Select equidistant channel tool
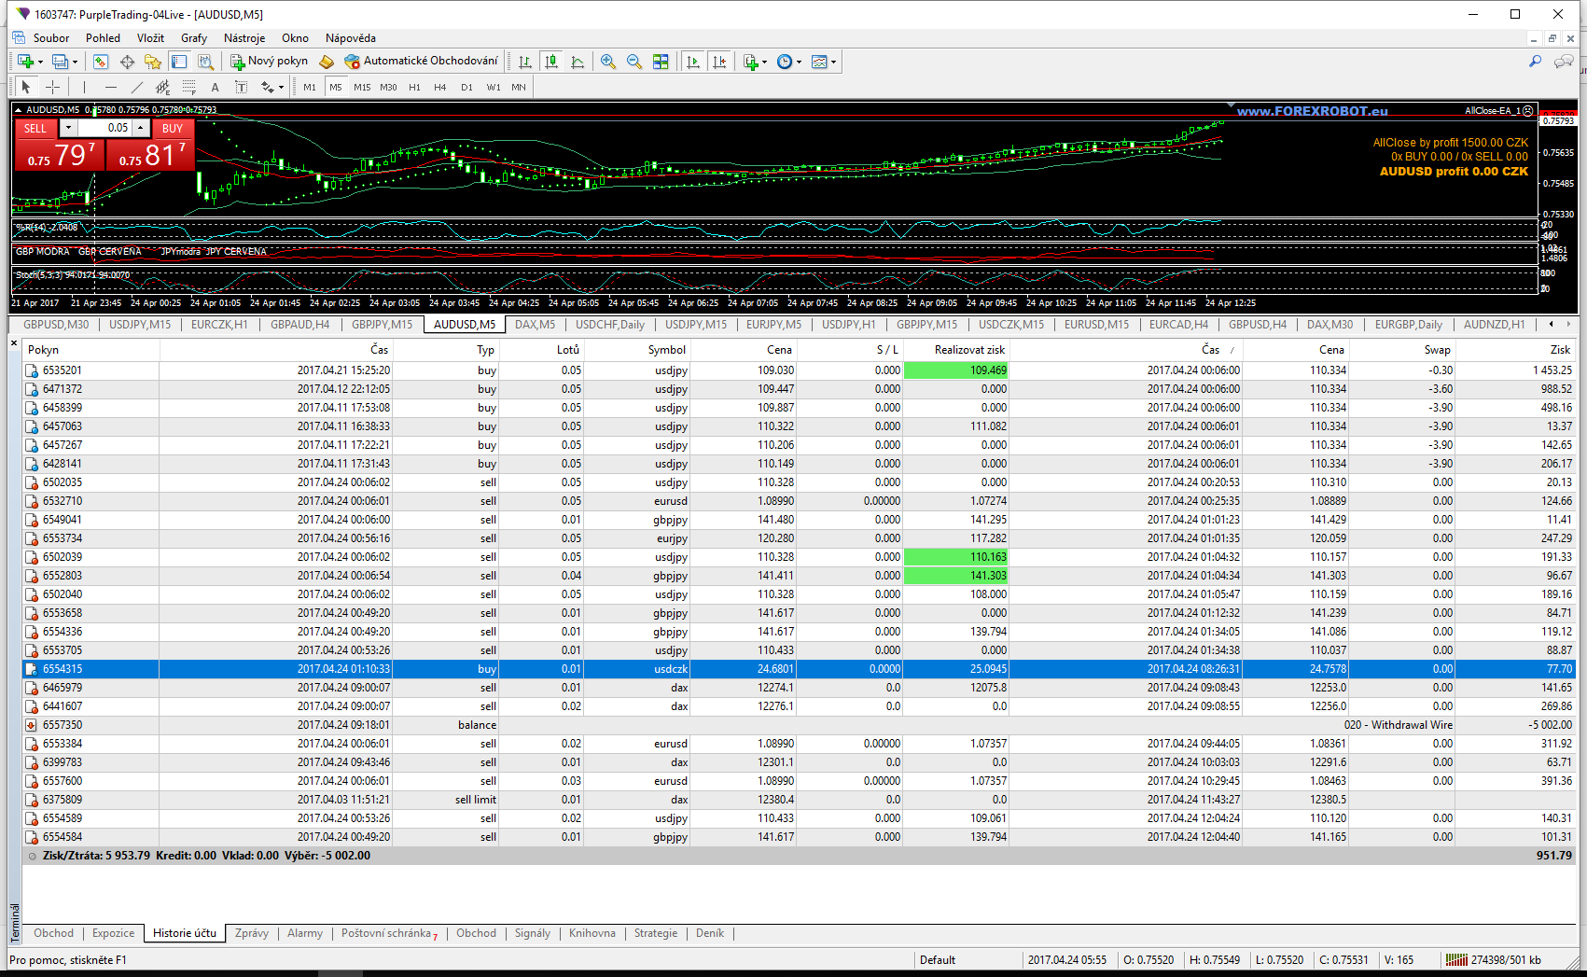The width and height of the screenshot is (1587, 977). point(163,87)
